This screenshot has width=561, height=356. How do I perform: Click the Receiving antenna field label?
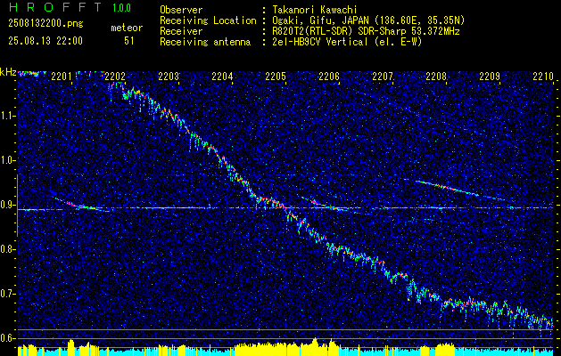pyautogui.click(x=205, y=42)
